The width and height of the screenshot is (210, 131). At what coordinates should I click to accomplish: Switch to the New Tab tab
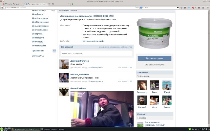[x=59, y=4]
